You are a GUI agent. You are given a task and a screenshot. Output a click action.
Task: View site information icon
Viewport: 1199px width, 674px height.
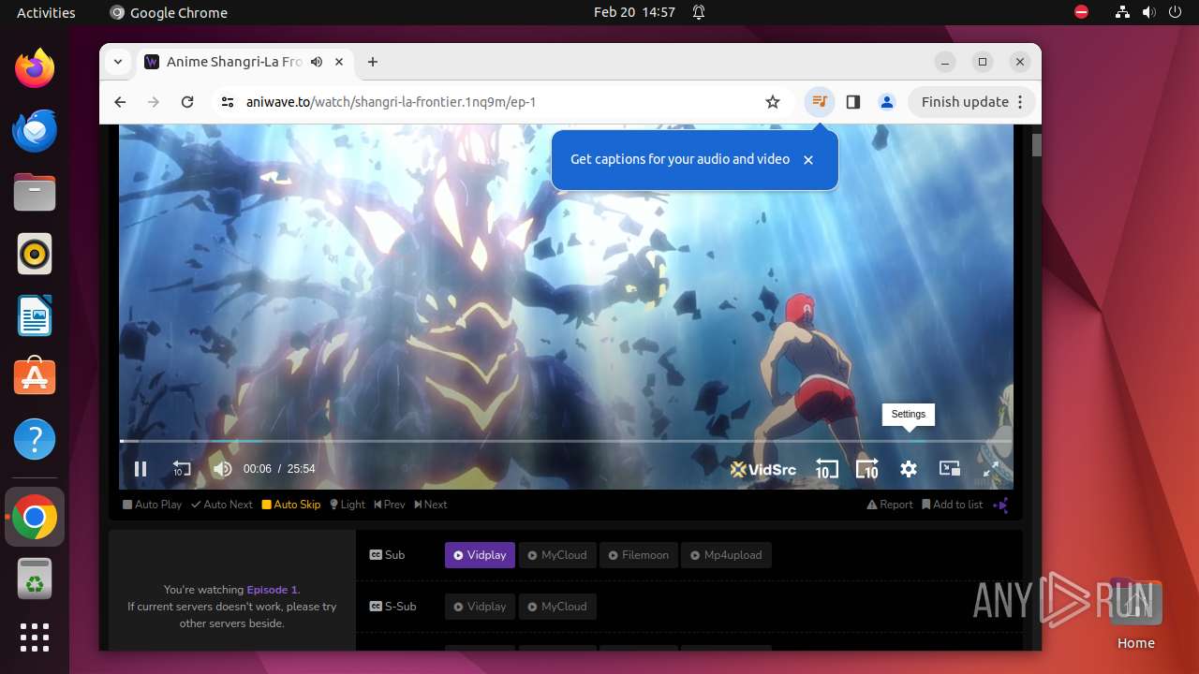228,102
